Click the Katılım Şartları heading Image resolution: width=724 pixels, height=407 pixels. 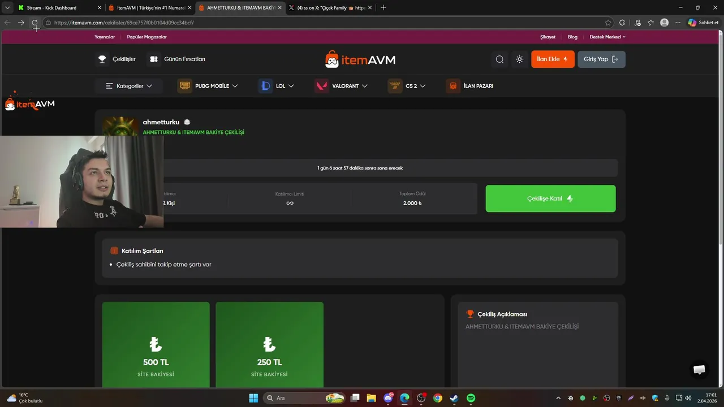pyautogui.click(x=142, y=250)
